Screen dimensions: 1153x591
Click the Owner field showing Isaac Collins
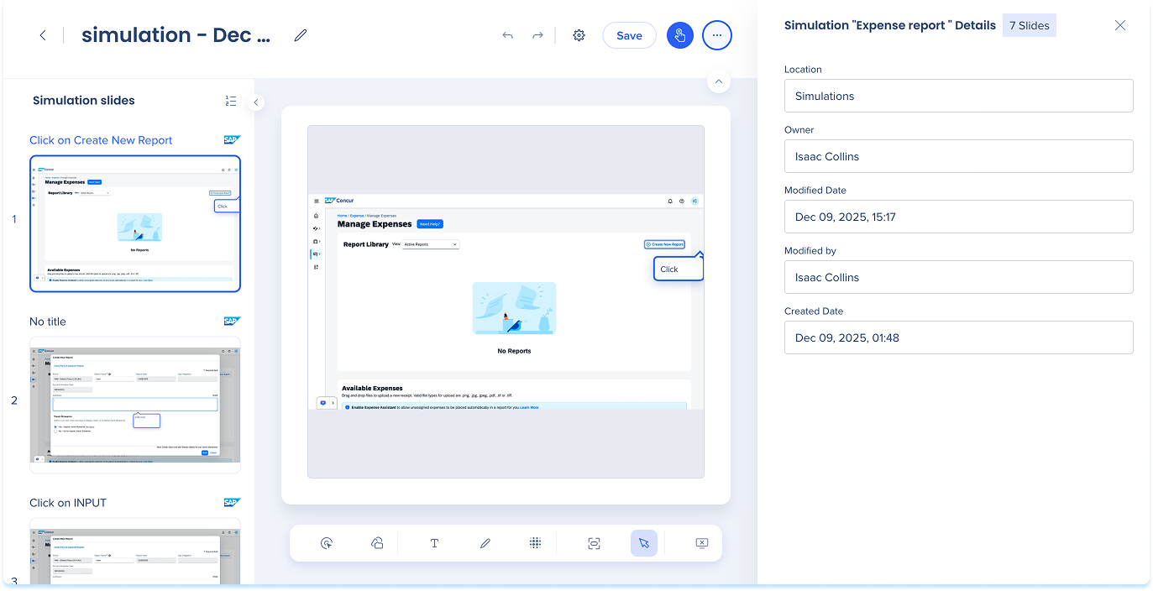pyautogui.click(x=958, y=156)
